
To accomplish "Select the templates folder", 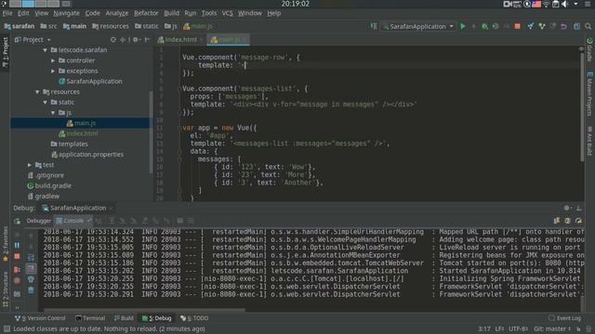I will tap(69, 145).
